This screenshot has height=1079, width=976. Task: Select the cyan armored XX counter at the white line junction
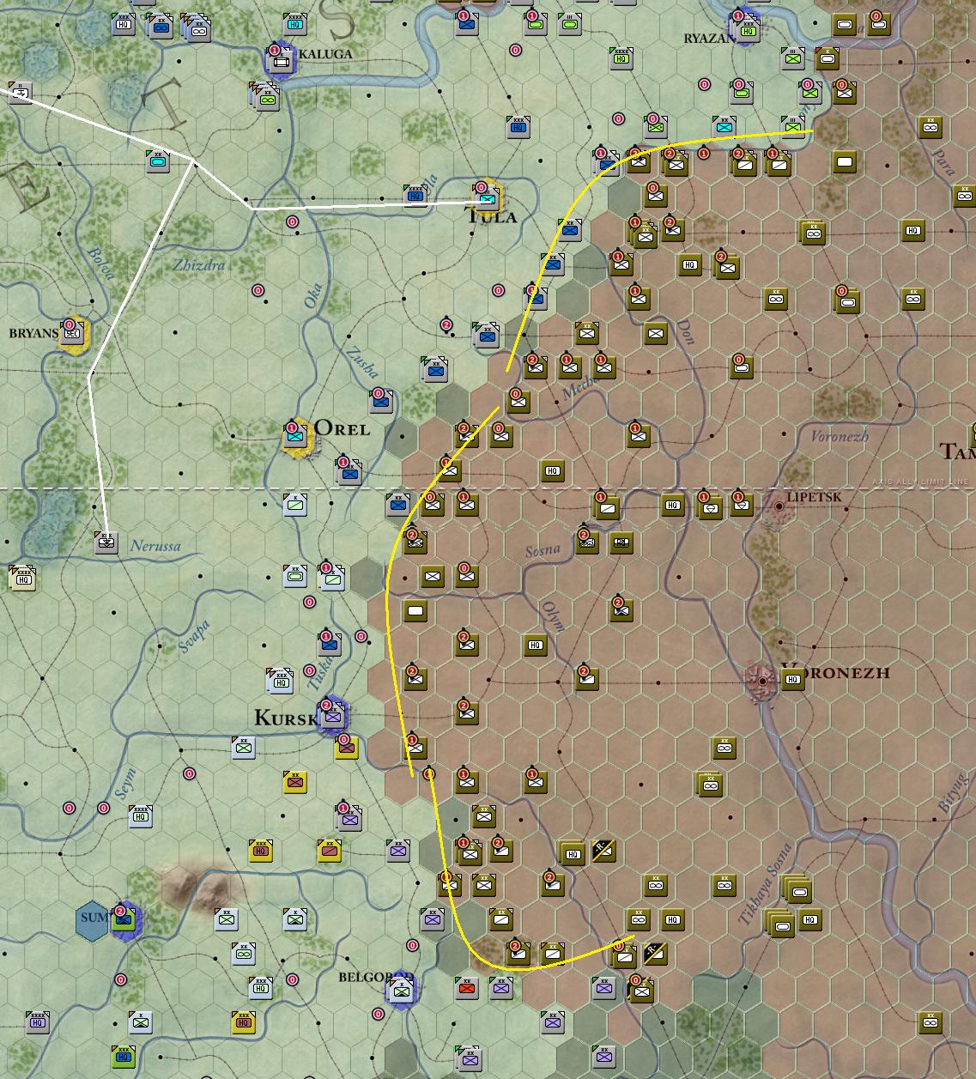pyautogui.click(x=158, y=160)
